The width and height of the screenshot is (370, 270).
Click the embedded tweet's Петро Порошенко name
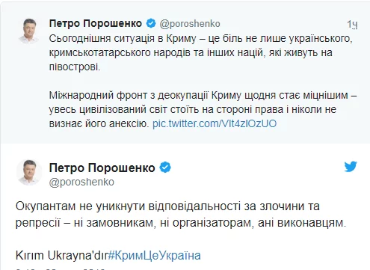tap(102, 168)
